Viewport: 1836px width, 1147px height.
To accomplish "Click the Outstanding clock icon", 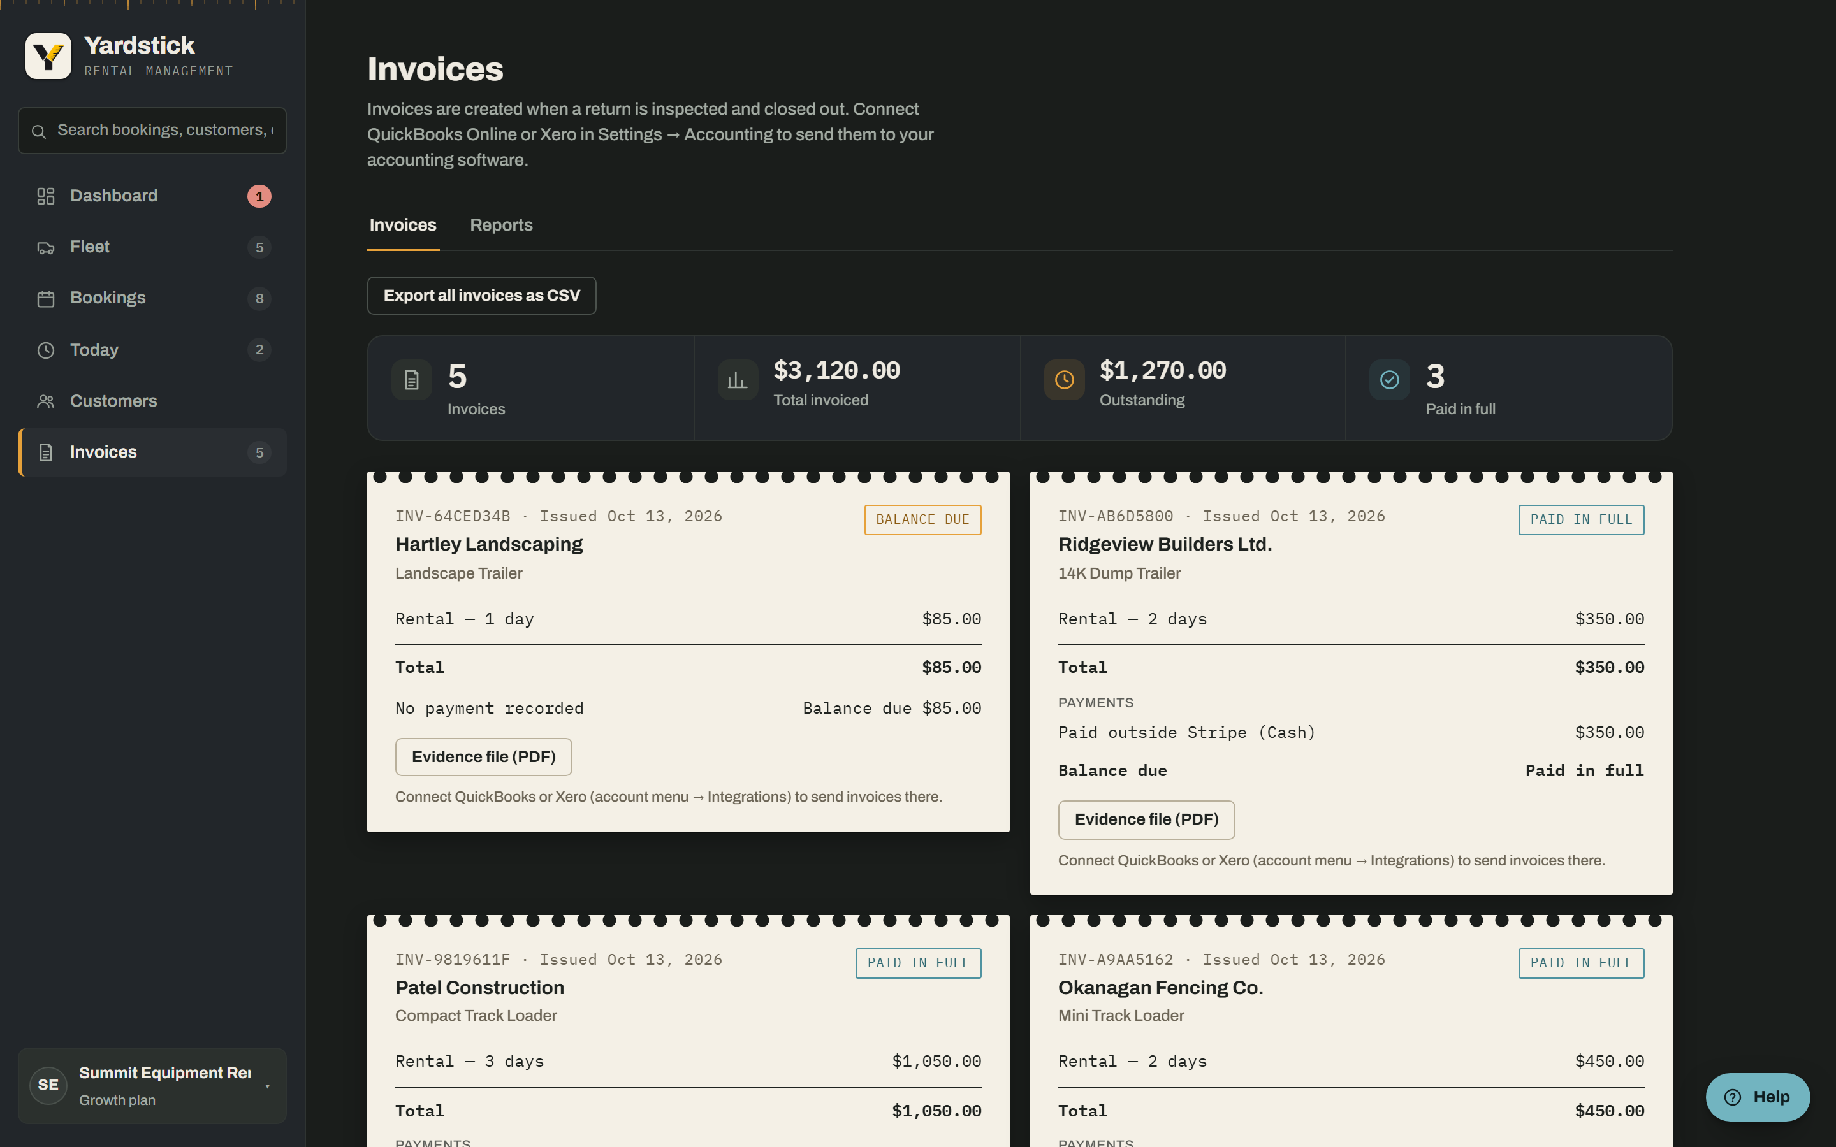I will (x=1063, y=379).
